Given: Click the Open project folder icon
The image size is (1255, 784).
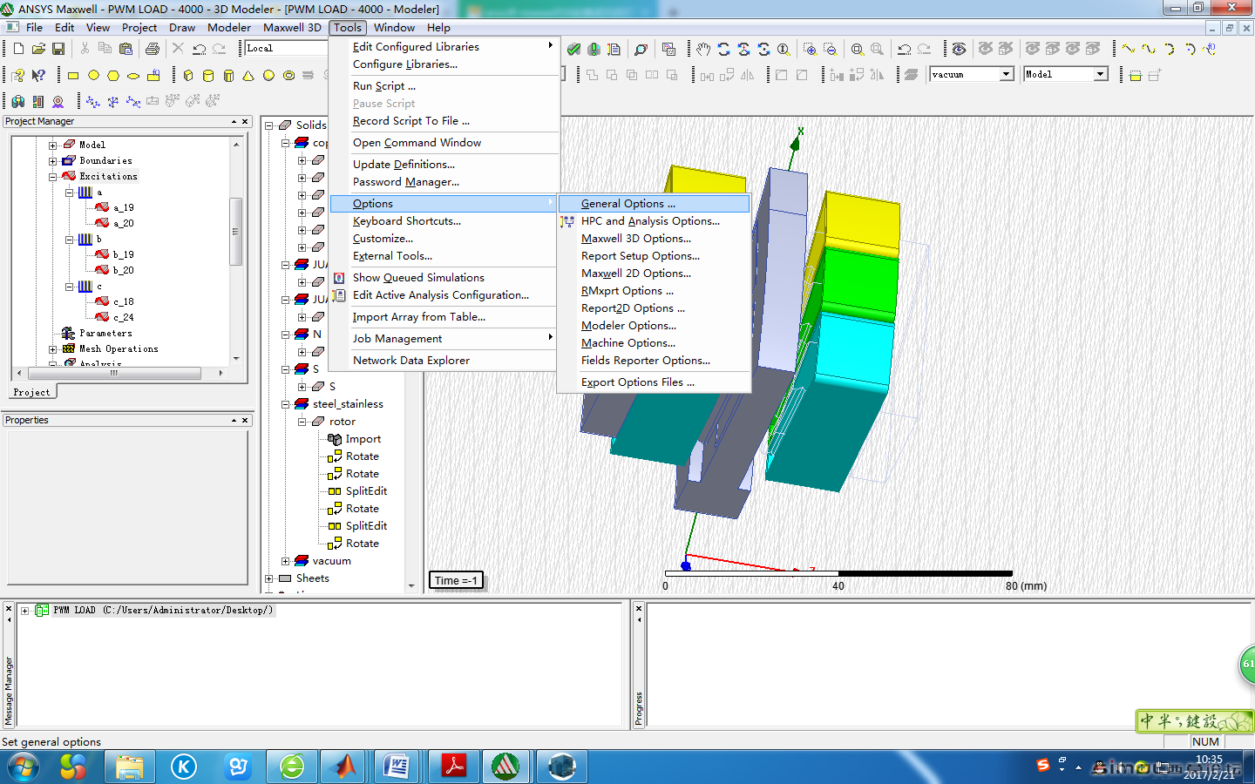Looking at the screenshot, I should (38, 49).
